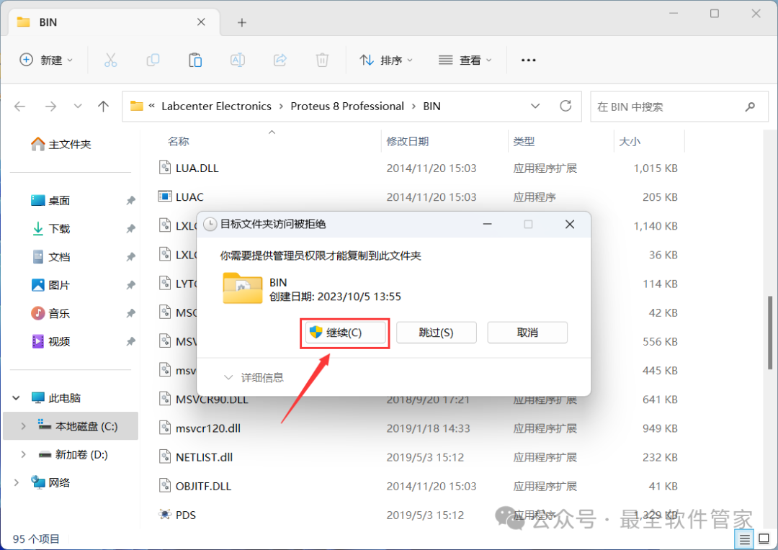Open the recent locations chevron
Screen dimensions: 778x550
pos(77,106)
